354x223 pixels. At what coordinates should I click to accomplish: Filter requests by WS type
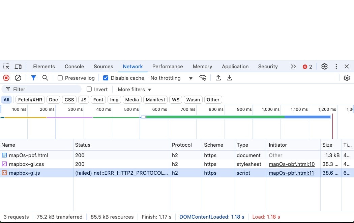pyautogui.click(x=176, y=100)
